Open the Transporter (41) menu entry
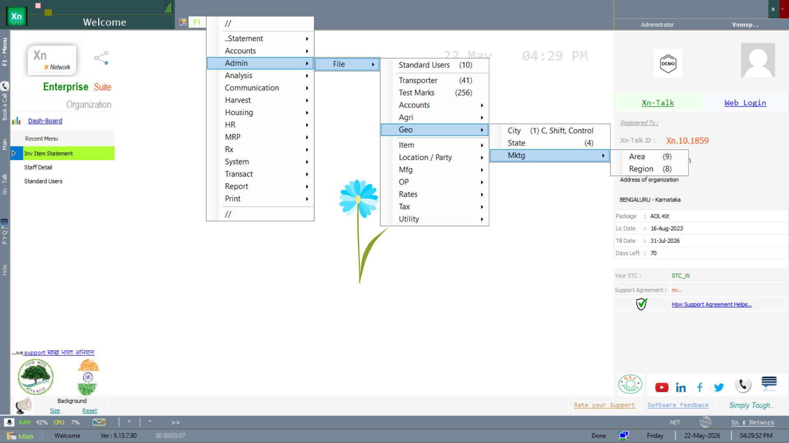Viewport: 789px width, 443px height. 435,80
